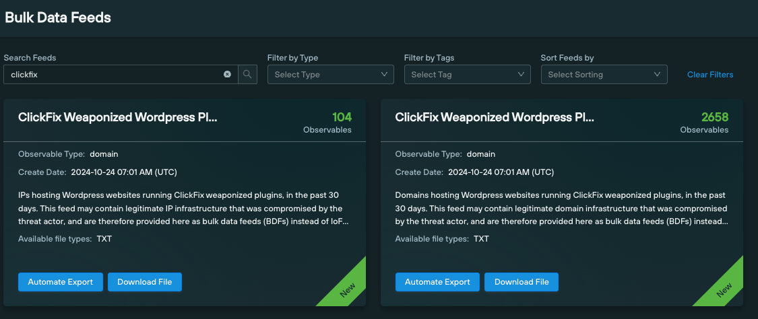Click the magnifying glass search button
The image size is (758, 319).
[x=247, y=74]
